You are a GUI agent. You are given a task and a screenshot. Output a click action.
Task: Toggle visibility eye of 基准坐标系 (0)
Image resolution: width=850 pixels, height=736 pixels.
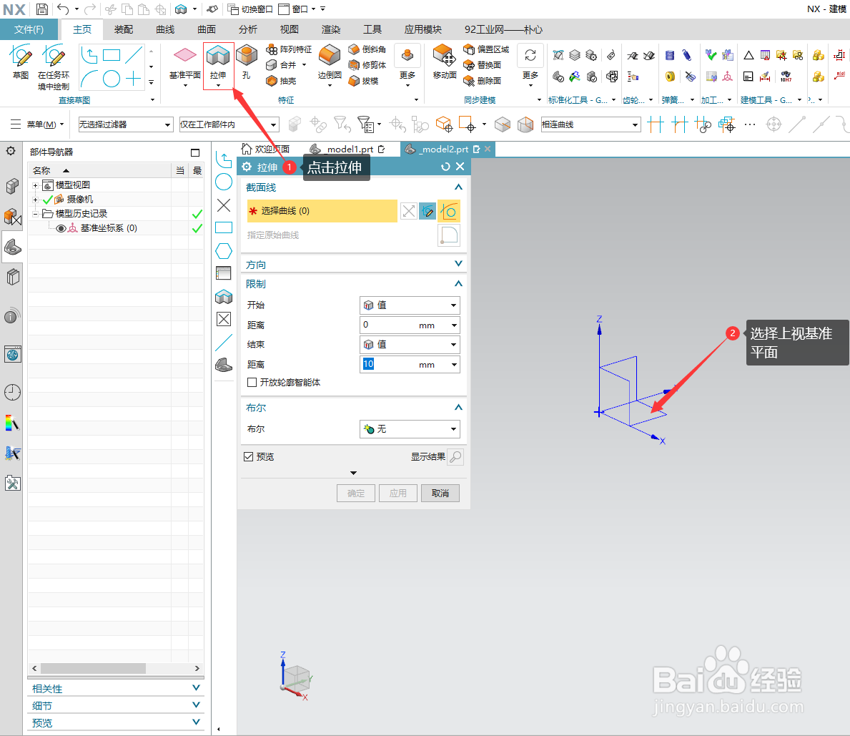(61, 228)
